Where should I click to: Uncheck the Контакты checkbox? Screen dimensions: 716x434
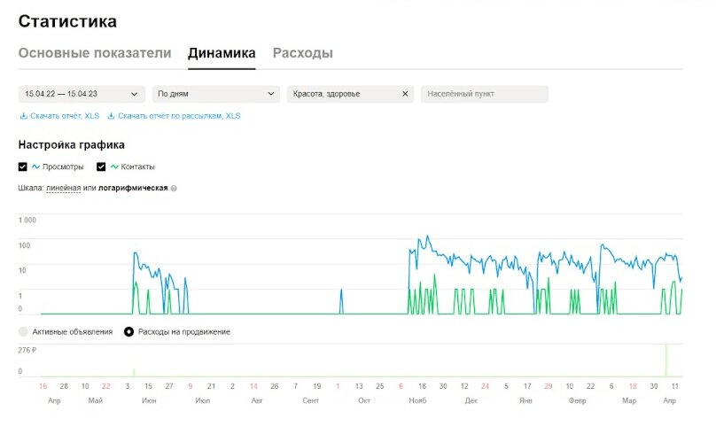[101, 167]
